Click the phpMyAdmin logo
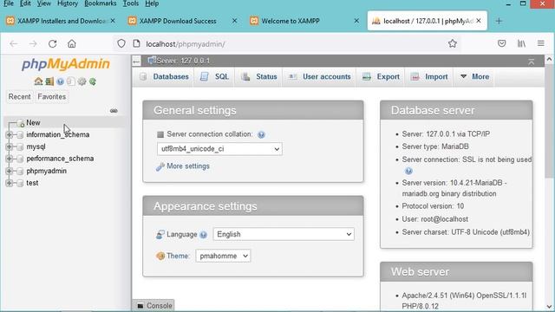Viewport: 555px width, 312px height. pos(66,64)
